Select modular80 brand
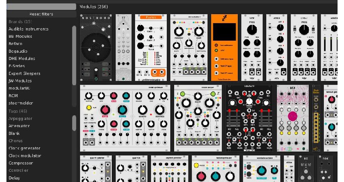This screenshot has height=182, width=344. point(19,88)
